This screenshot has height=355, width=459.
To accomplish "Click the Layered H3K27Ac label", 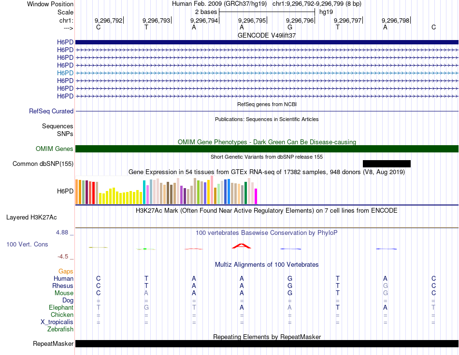I will (31, 218).
